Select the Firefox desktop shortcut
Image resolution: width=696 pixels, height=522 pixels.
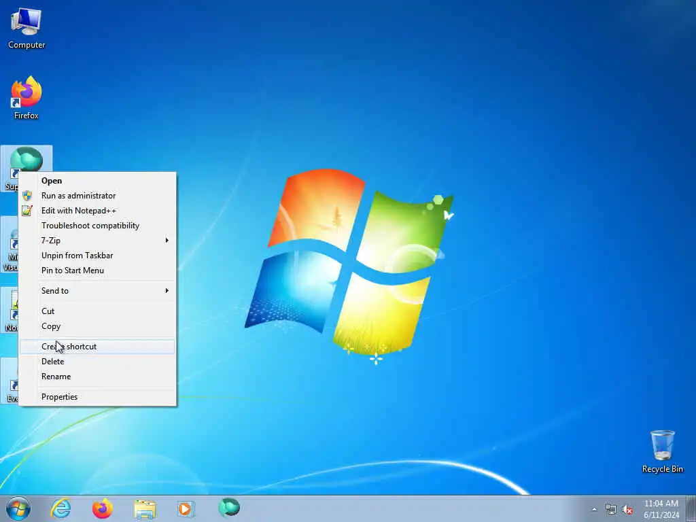27,98
